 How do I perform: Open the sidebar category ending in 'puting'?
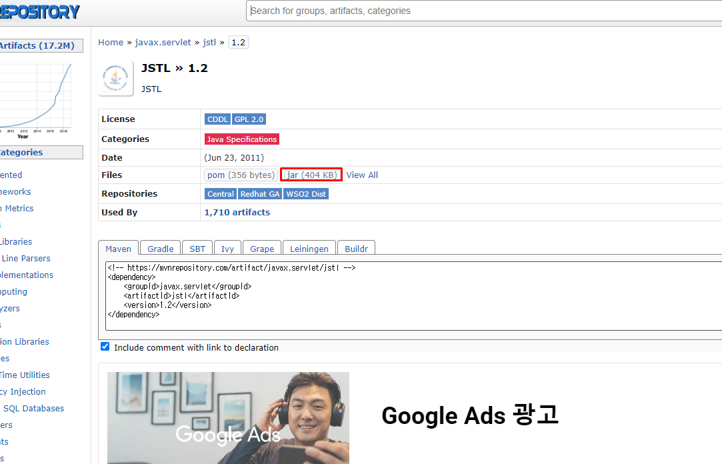[x=14, y=291]
